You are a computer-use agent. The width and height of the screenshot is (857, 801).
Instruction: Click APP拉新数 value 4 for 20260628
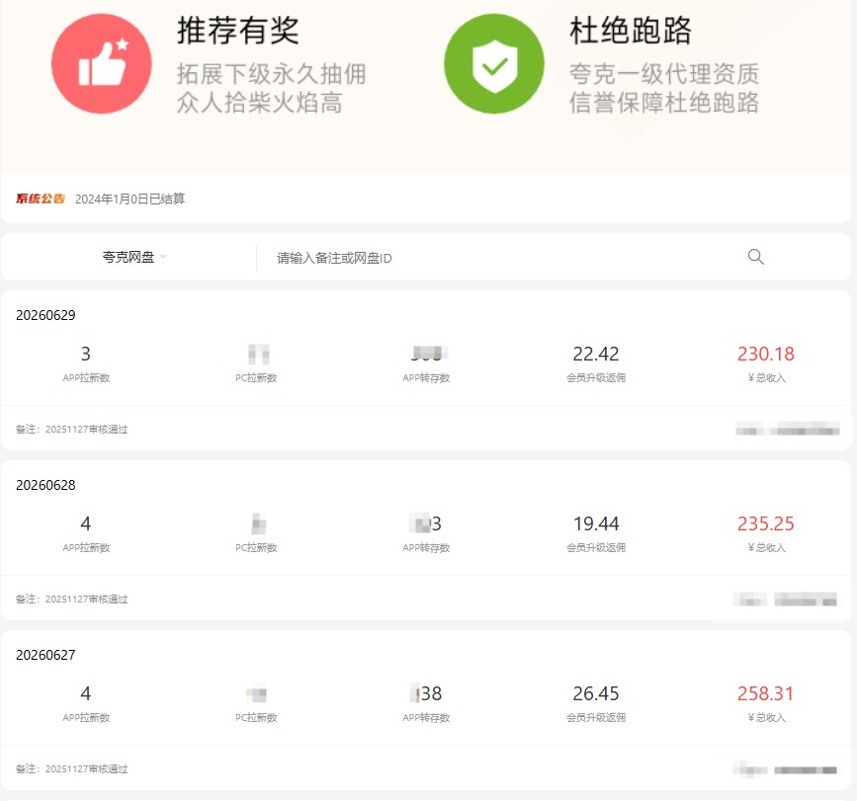(x=86, y=523)
